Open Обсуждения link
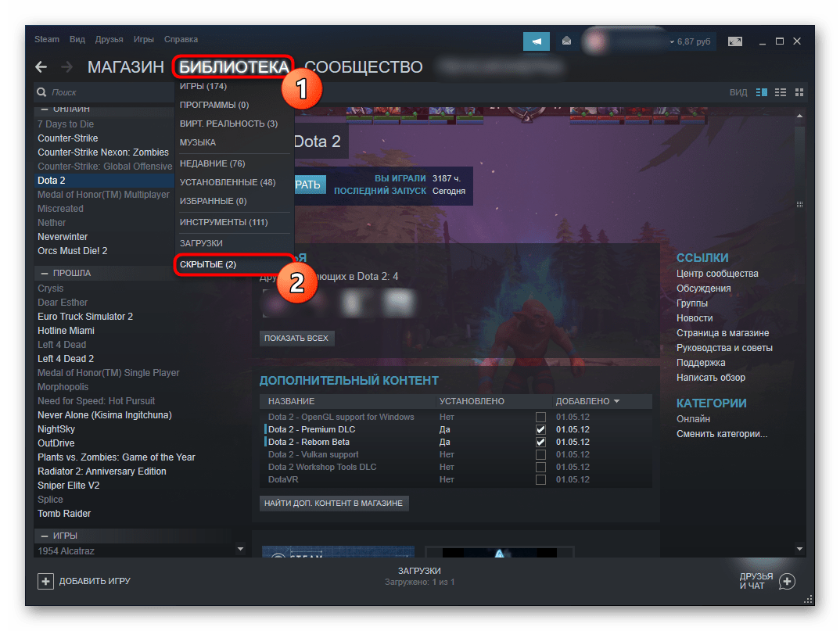 pyautogui.click(x=703, y=289)
